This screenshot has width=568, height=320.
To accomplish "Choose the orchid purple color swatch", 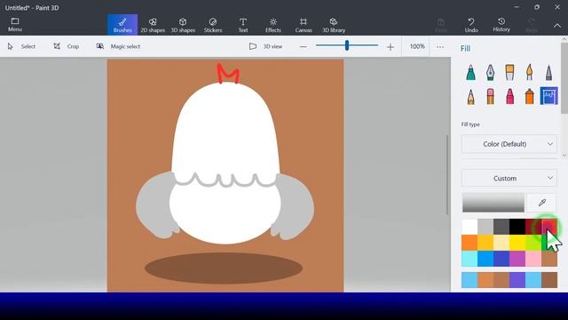I will tap(517, 259).
